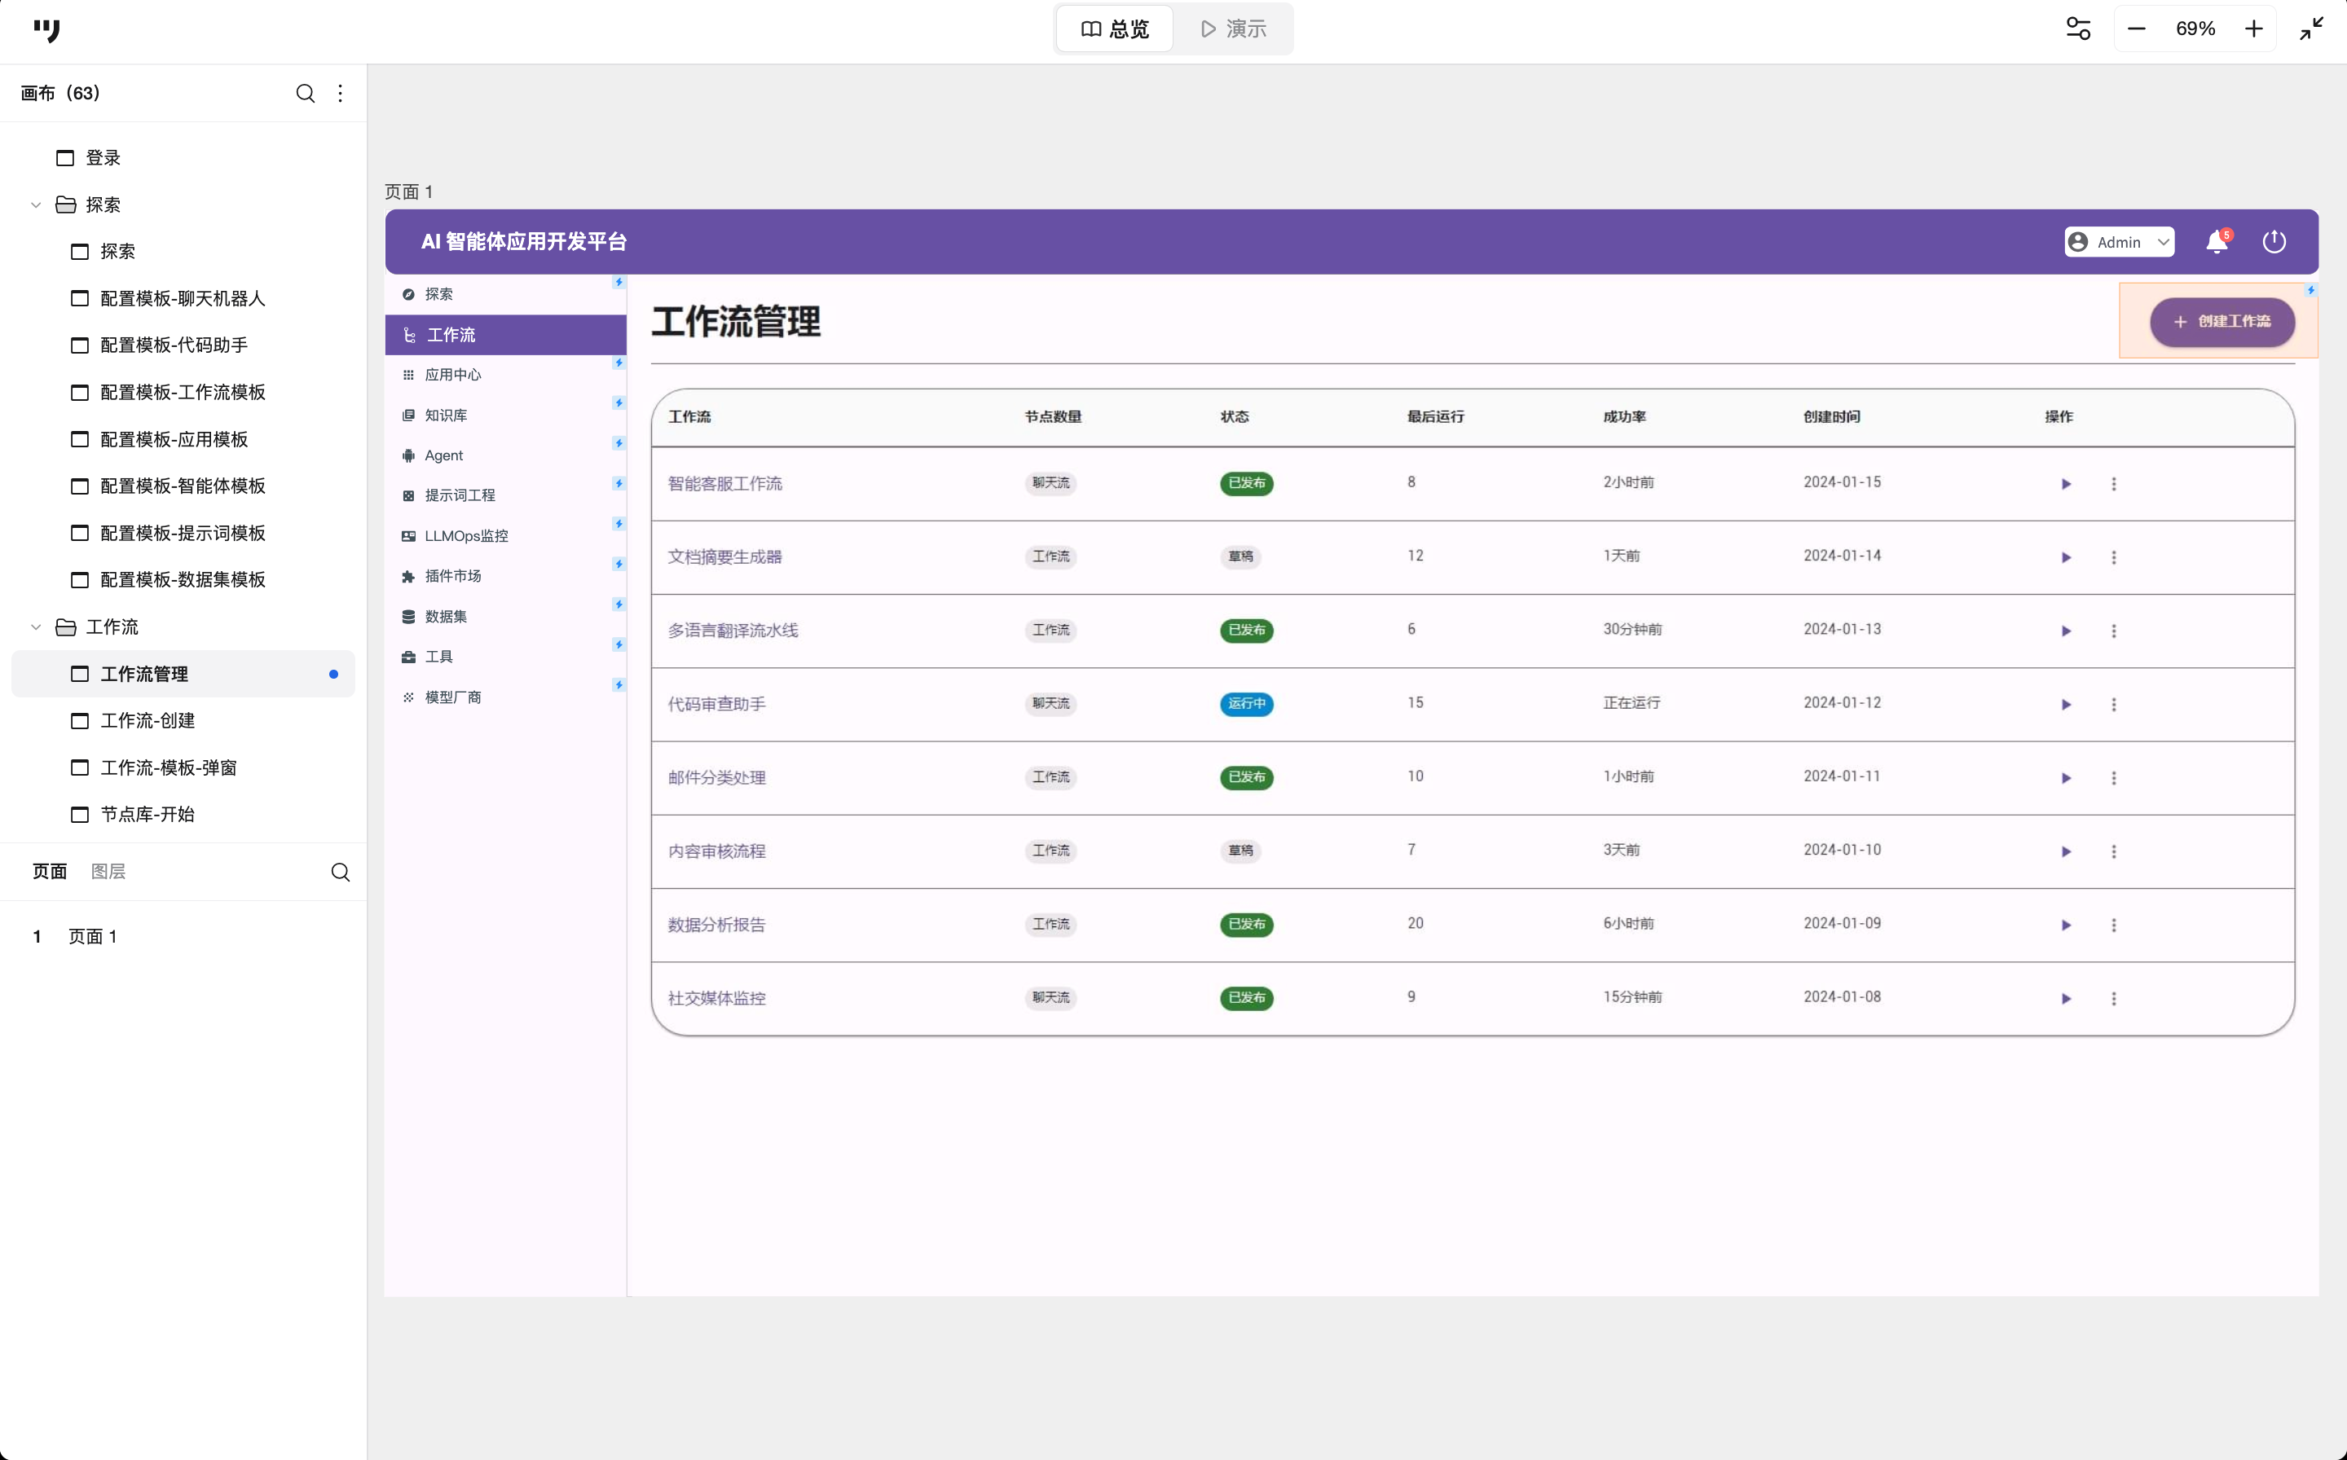Open 知识库 in the app sidebar
The width and height of the screenshot is (2347, 1460).
click(447, 416)
